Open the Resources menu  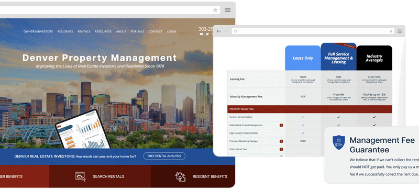(103, 31)
